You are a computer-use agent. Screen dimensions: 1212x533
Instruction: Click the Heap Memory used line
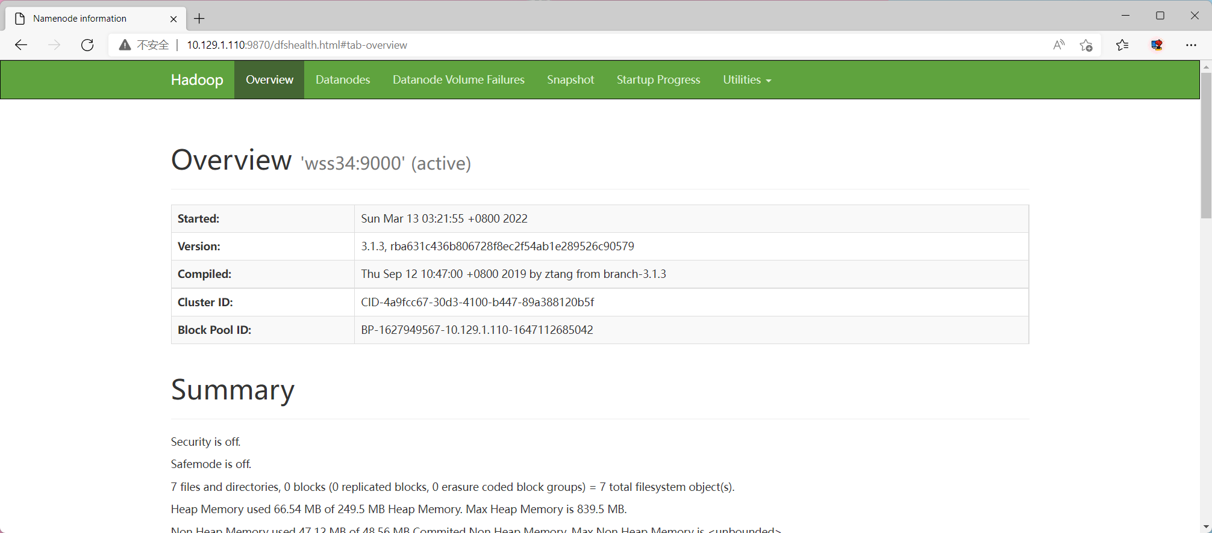[399, 509]
